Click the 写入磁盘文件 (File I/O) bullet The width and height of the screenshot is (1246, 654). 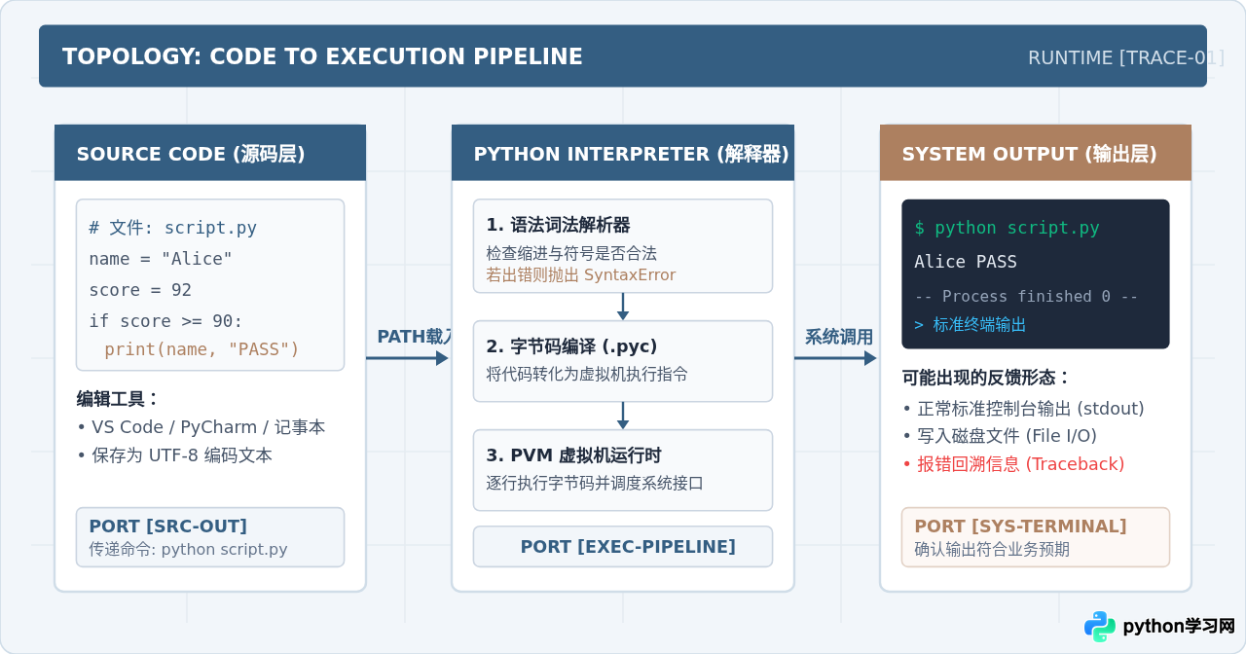(1000, 436)
